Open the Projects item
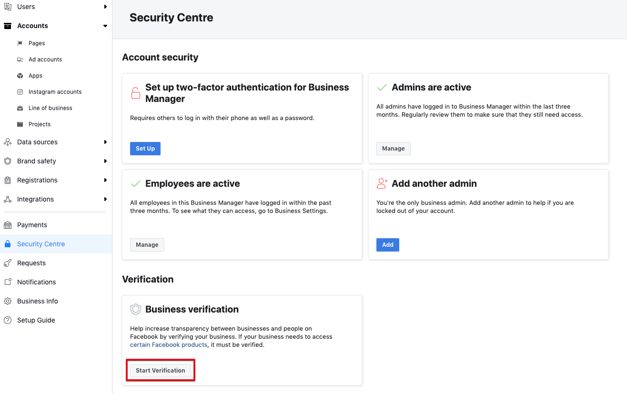Screen dimensions: 627x394 coord(40,124)
